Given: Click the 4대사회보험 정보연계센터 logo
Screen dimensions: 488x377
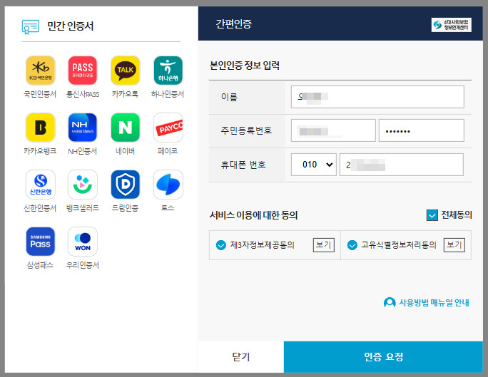Looking at the screenshot, I should 452,25.
